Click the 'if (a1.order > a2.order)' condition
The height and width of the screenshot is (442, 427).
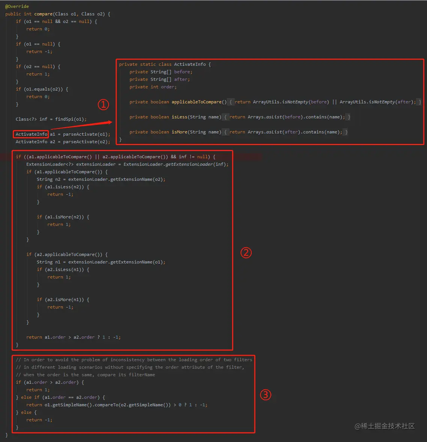click(50, 382)
